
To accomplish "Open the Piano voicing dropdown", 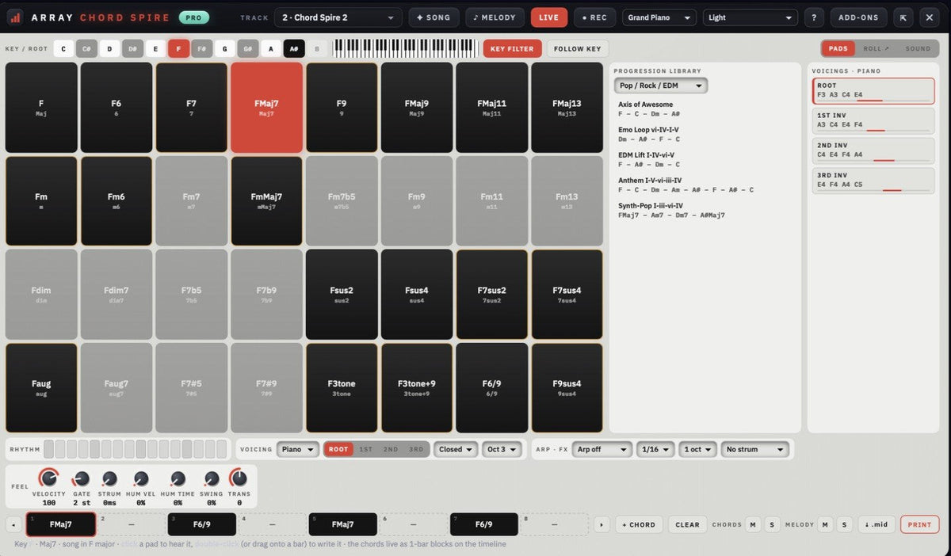I will [298, 449].
